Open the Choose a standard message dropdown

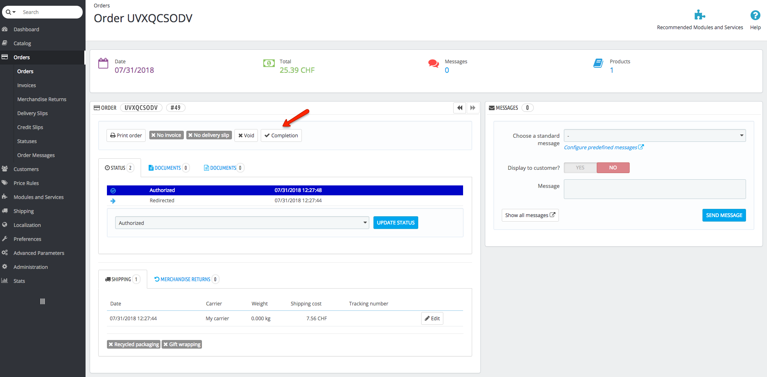[655, 136]
